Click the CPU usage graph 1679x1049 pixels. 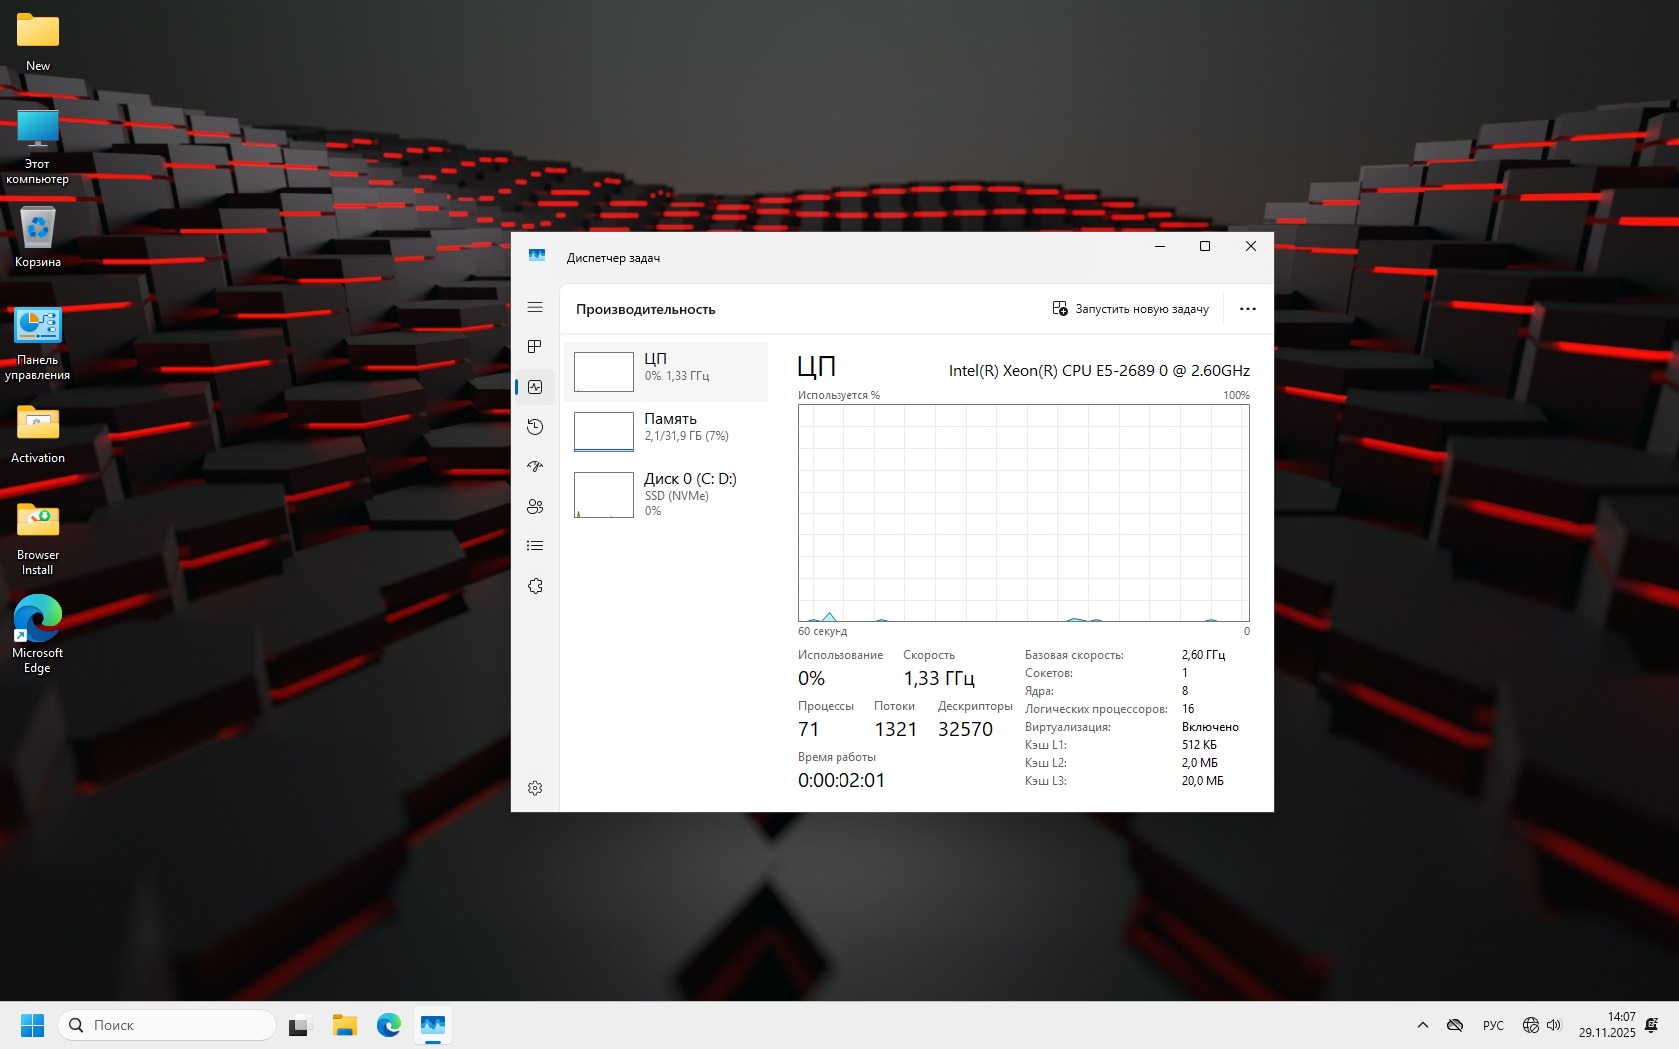pyautogui.click(x=1023, y=514)
